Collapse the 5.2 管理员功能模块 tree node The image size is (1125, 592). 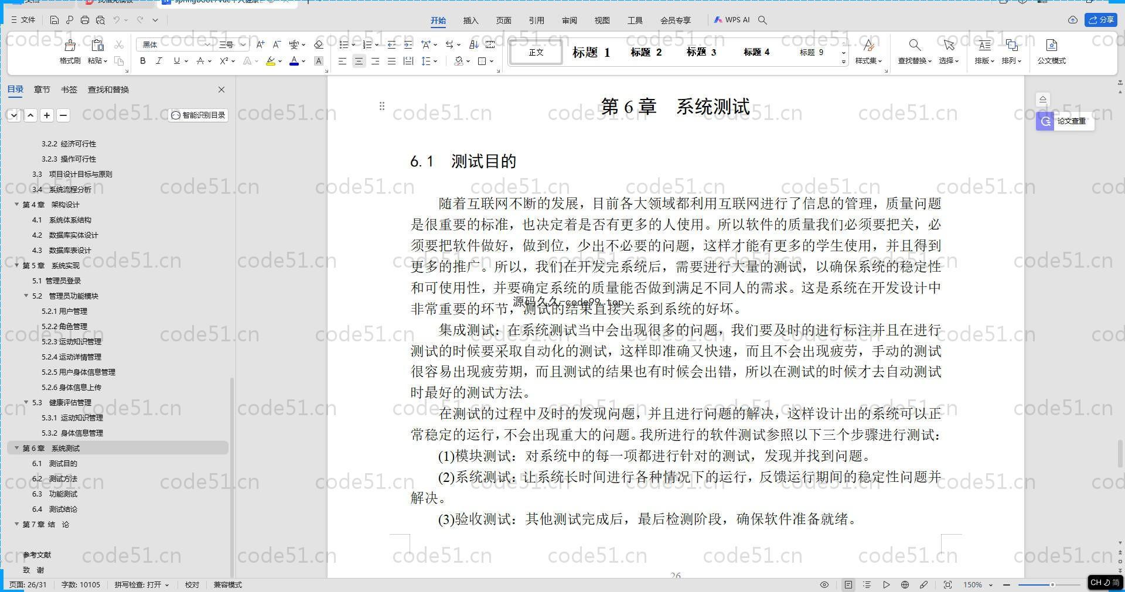click(x=26, y=296)
